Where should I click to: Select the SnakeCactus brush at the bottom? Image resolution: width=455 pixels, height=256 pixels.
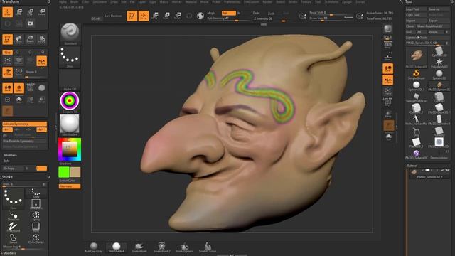tap(207, 247)
